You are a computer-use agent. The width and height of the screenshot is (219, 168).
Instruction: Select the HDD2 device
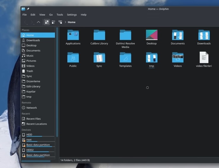coord(38,150)
